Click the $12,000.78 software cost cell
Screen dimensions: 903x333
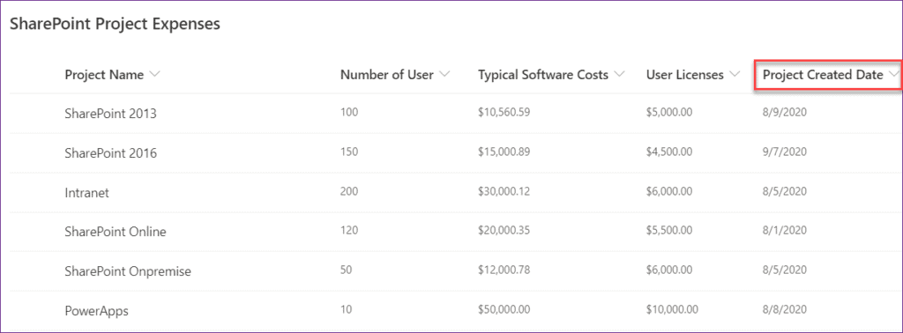[504, 270]
